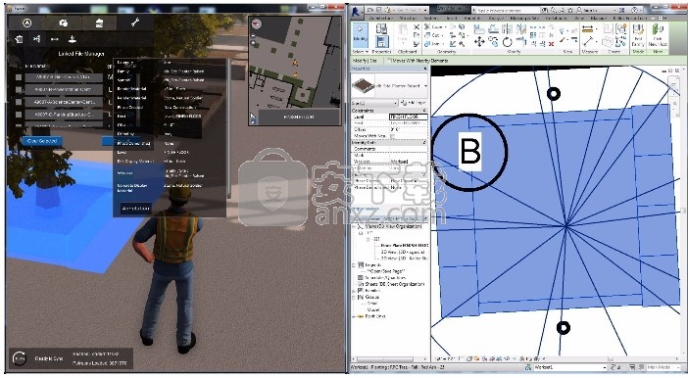
Task: Open the wrench settings tab in viewer
Action: coord(135,23)
